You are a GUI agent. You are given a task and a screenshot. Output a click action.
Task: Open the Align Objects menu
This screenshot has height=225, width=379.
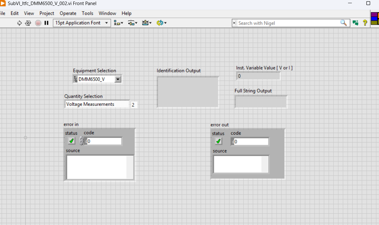click(x=119, y=23)
